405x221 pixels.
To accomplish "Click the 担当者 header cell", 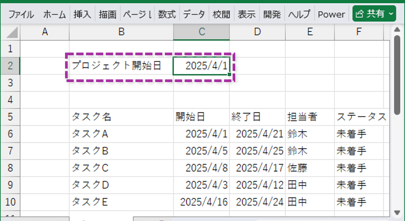I will pyautogui.click(x=310, y=117).
